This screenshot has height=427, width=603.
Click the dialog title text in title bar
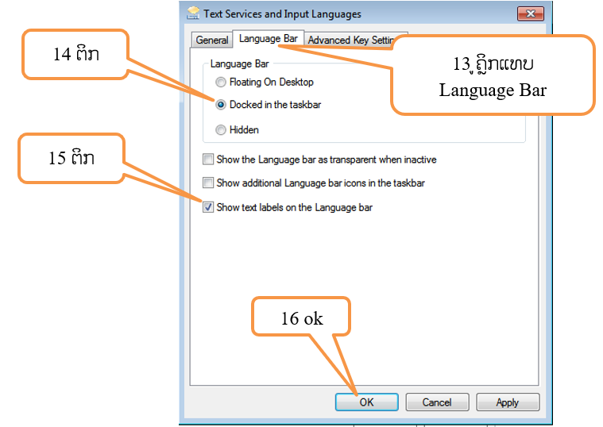tap(282, 13)
